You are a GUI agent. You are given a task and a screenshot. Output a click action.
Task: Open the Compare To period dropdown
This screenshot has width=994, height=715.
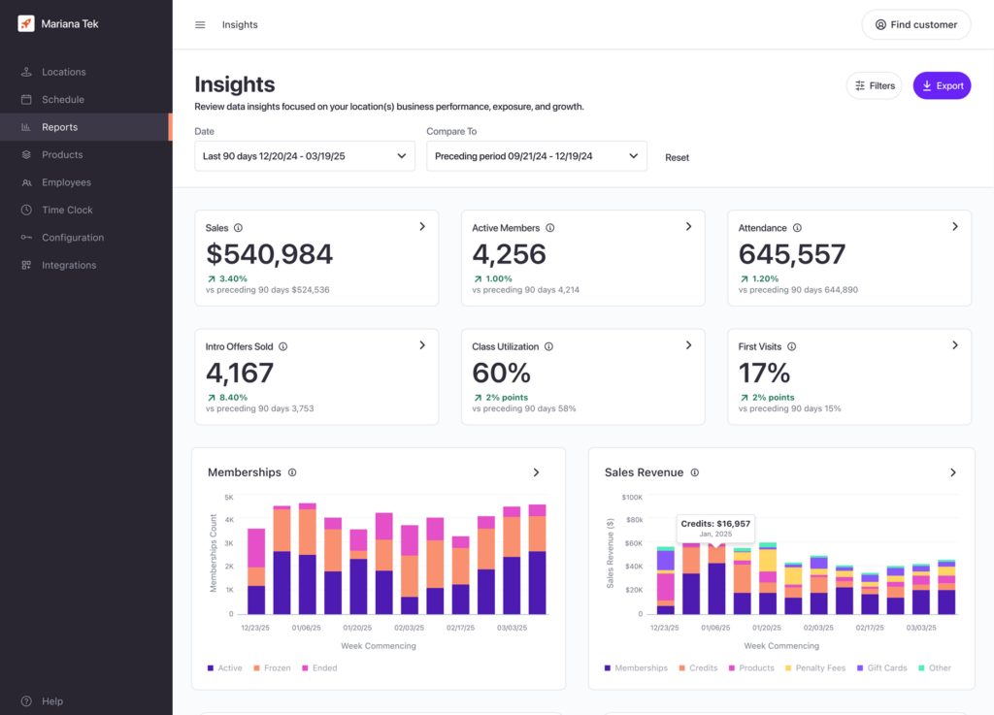(536, 156)
